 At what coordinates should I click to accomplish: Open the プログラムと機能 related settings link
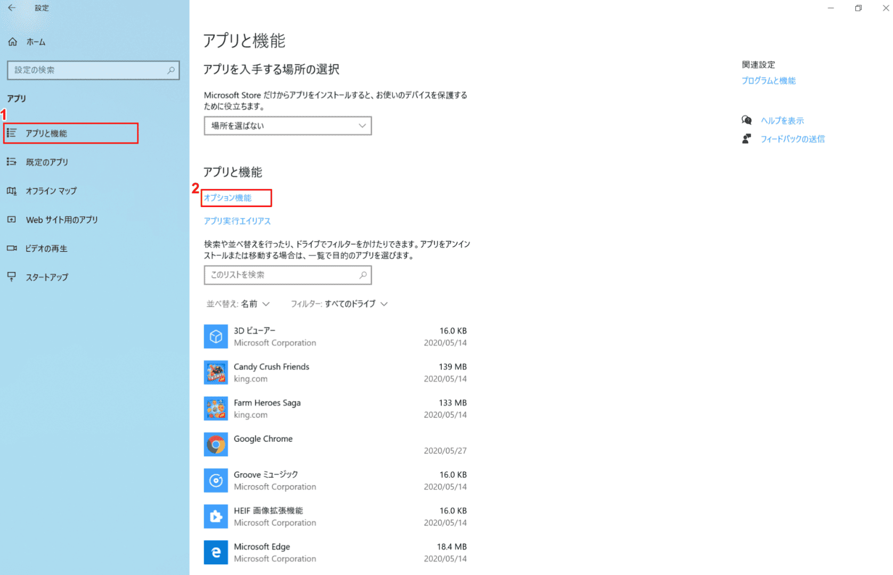coord(768,80)
